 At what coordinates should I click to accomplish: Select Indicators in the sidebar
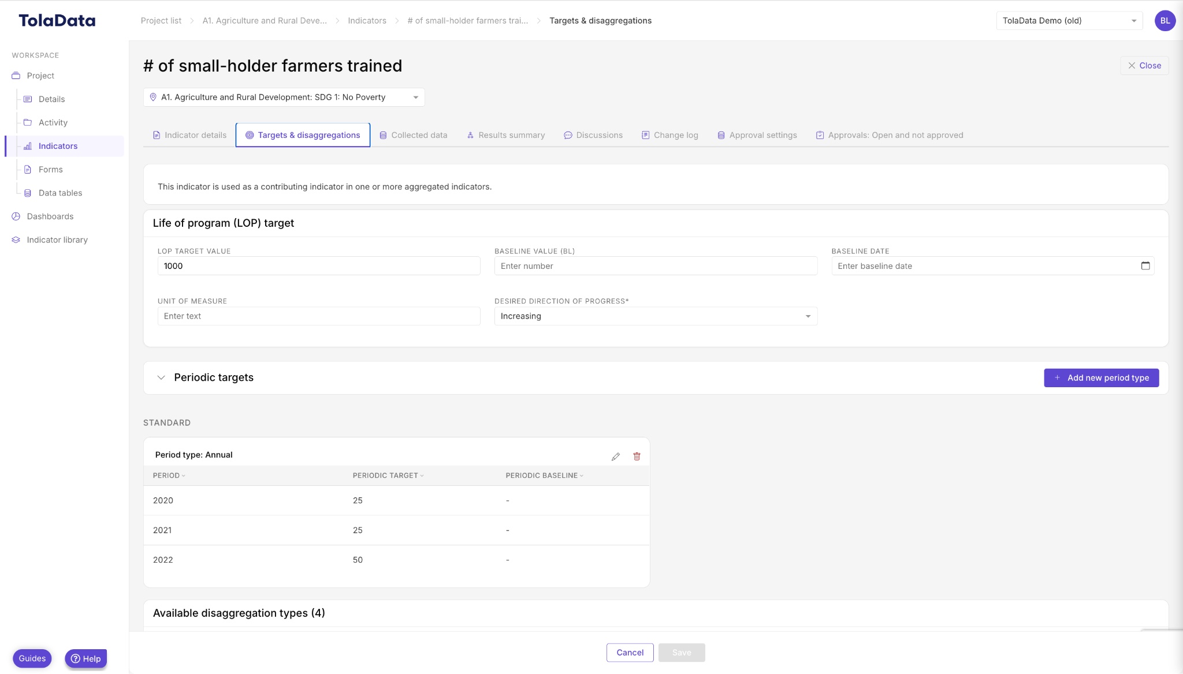65,146
